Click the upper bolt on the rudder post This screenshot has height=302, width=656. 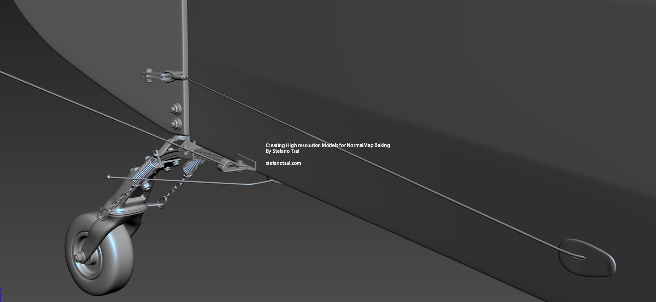pos(175,109)
